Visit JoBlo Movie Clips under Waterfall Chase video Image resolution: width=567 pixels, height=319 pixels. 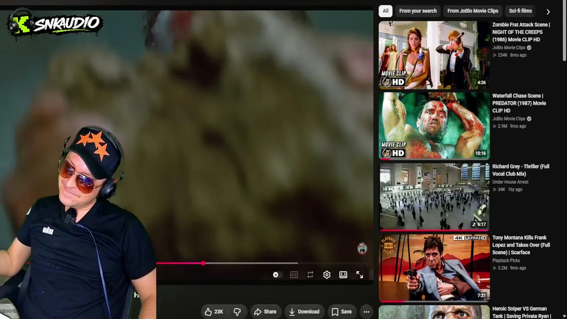pos(509,119)
